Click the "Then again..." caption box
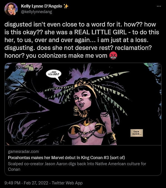The width and height of the screenshot is (166, 188). tap(137, 133)
